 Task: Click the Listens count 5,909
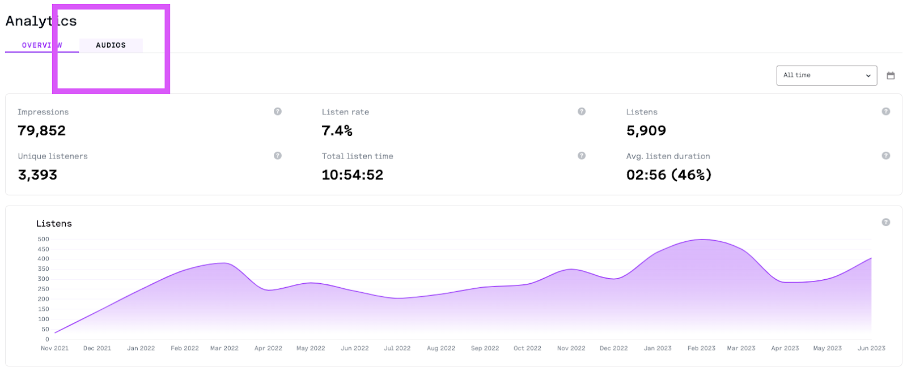646,131
